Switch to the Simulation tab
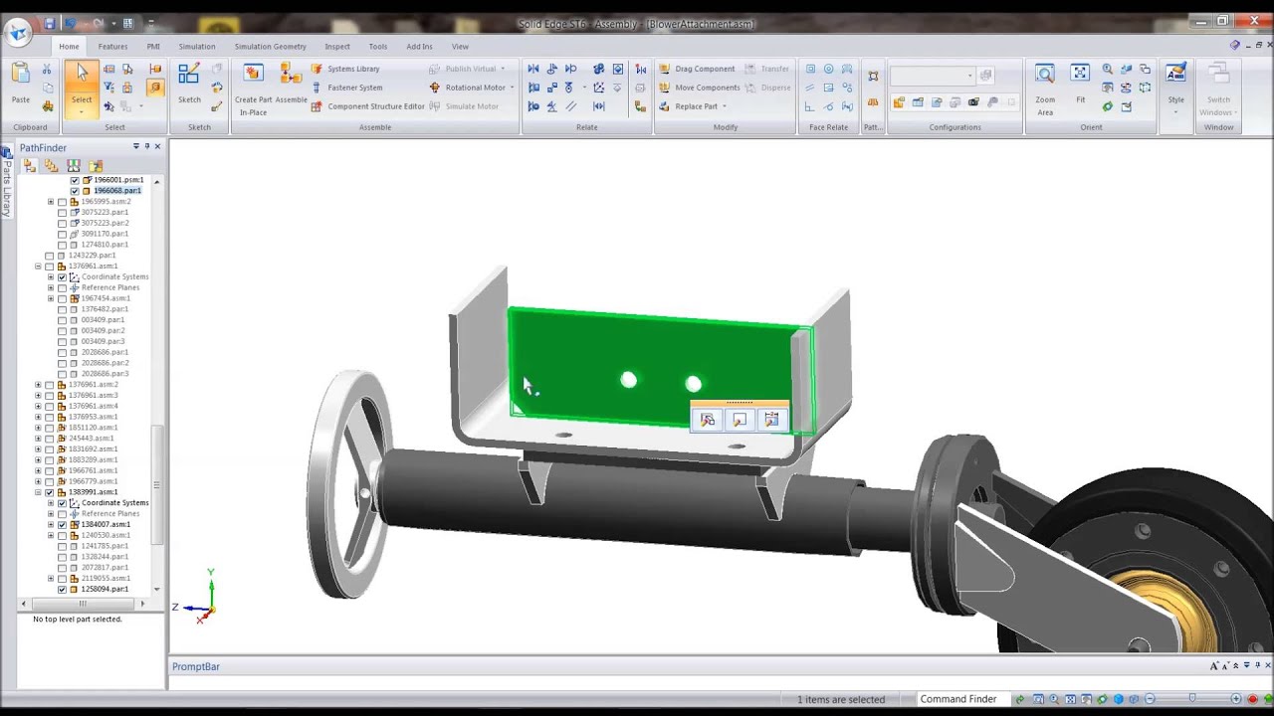The image size is (1274, 716). [196, 46]
